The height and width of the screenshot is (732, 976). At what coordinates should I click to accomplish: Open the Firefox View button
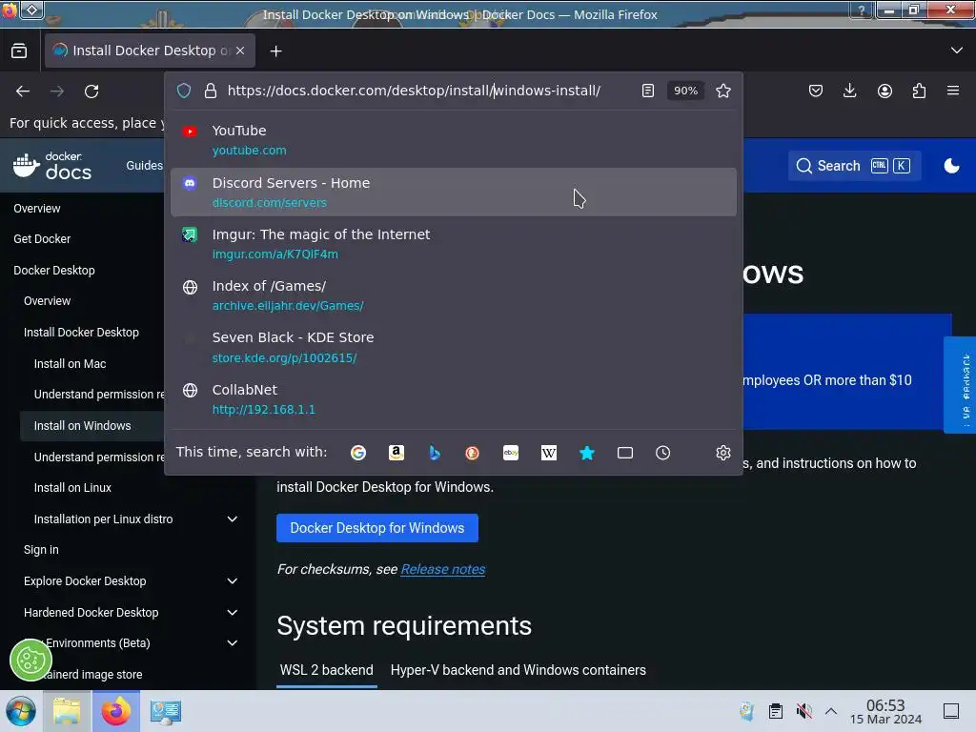19,51
